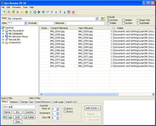Enable the Folder include checkbox
Viewport: 156px width, 126px height.
point(109,23)
